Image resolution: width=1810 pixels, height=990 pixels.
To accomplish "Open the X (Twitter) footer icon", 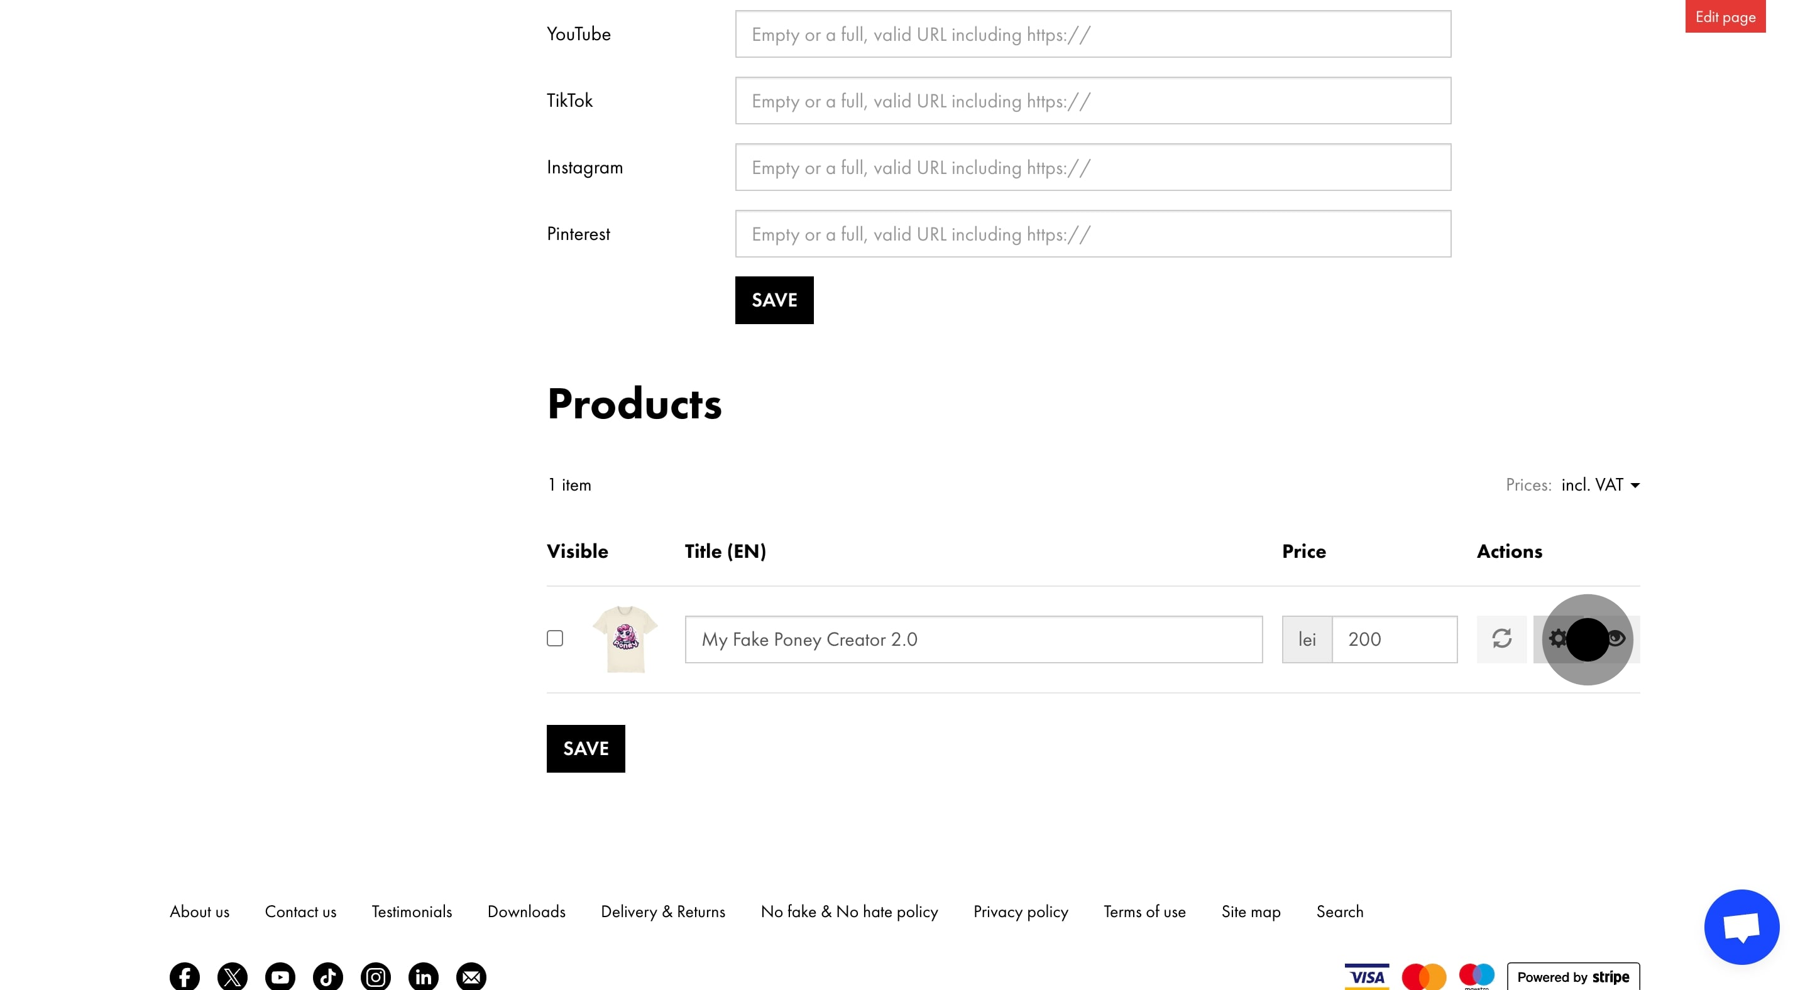I will 232,976.
